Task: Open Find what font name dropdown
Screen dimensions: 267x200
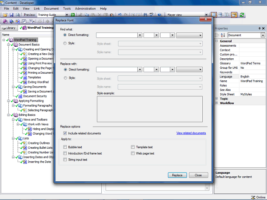Action: point(140,35)
